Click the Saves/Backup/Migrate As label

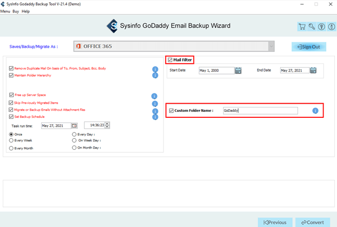point(33,46)
